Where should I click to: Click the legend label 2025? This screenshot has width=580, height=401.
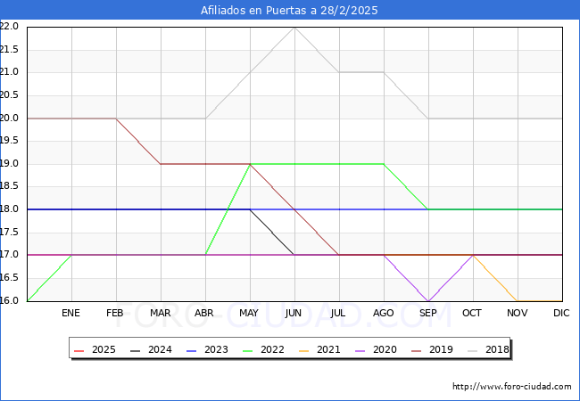point(104,349)
